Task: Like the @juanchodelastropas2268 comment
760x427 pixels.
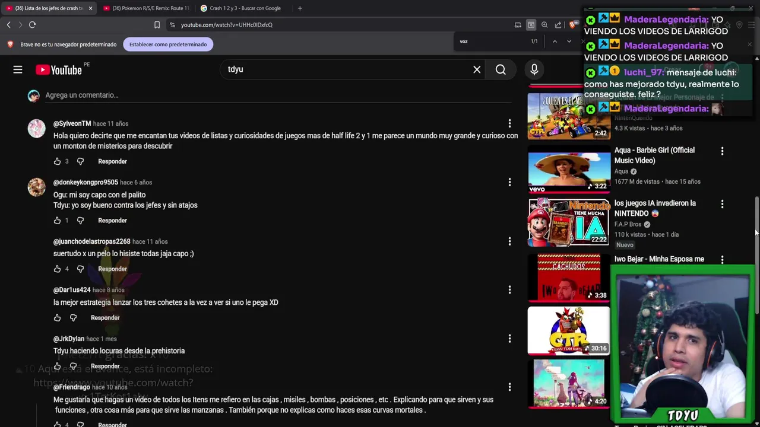Action: point(57,269)
